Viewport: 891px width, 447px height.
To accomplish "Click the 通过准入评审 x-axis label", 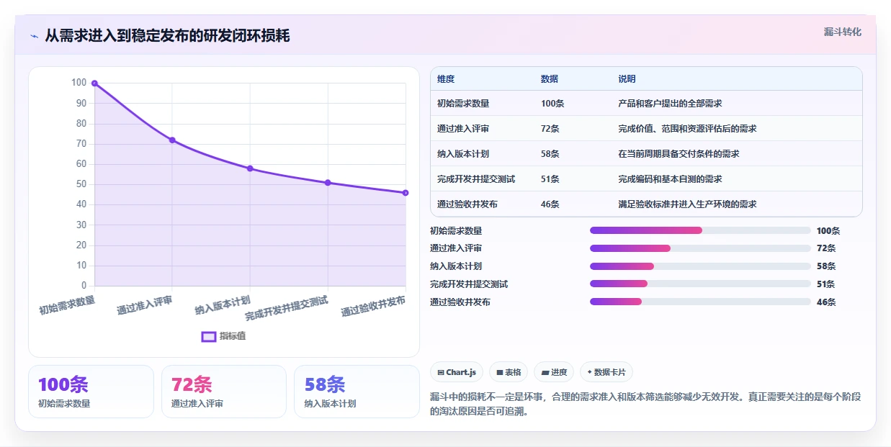I will [x=145, y=305].
